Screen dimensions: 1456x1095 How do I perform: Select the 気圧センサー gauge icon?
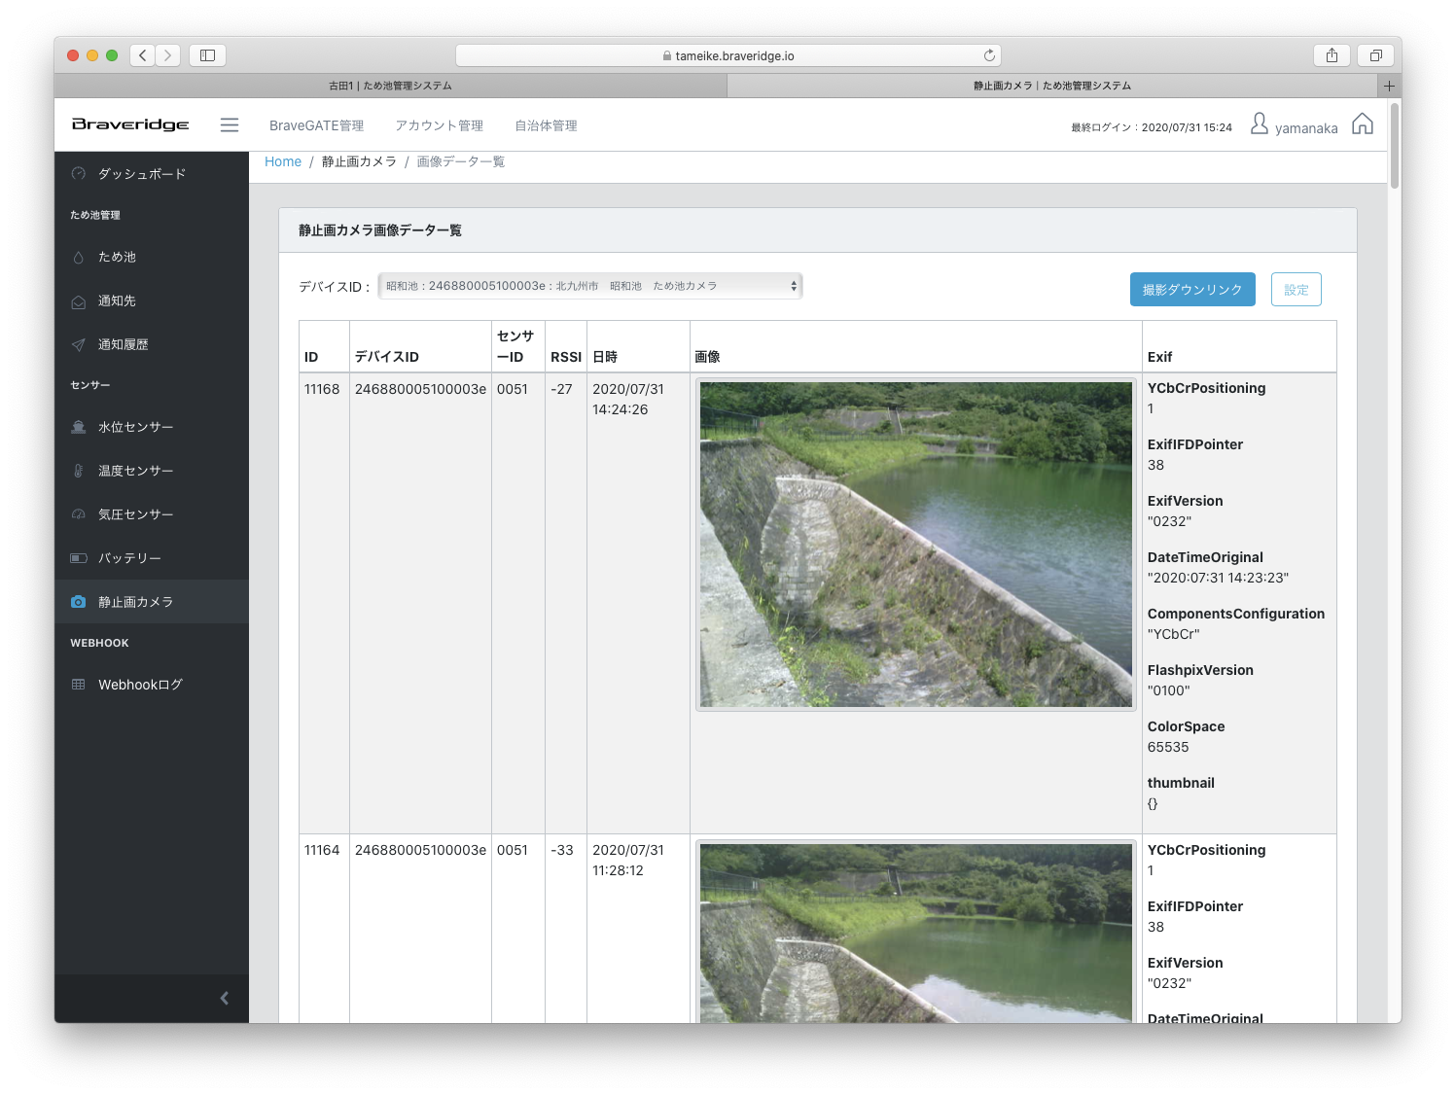click(79, 514)
